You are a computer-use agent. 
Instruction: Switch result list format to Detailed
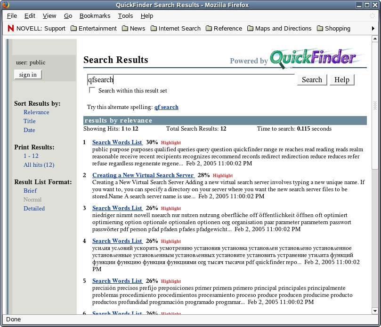(34, 209)
